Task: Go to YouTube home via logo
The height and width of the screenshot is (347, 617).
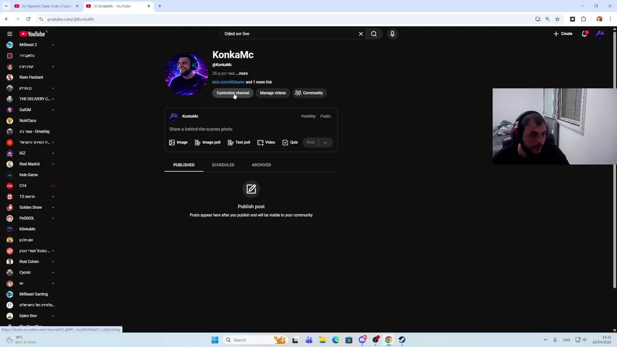Action: point(32,34)
